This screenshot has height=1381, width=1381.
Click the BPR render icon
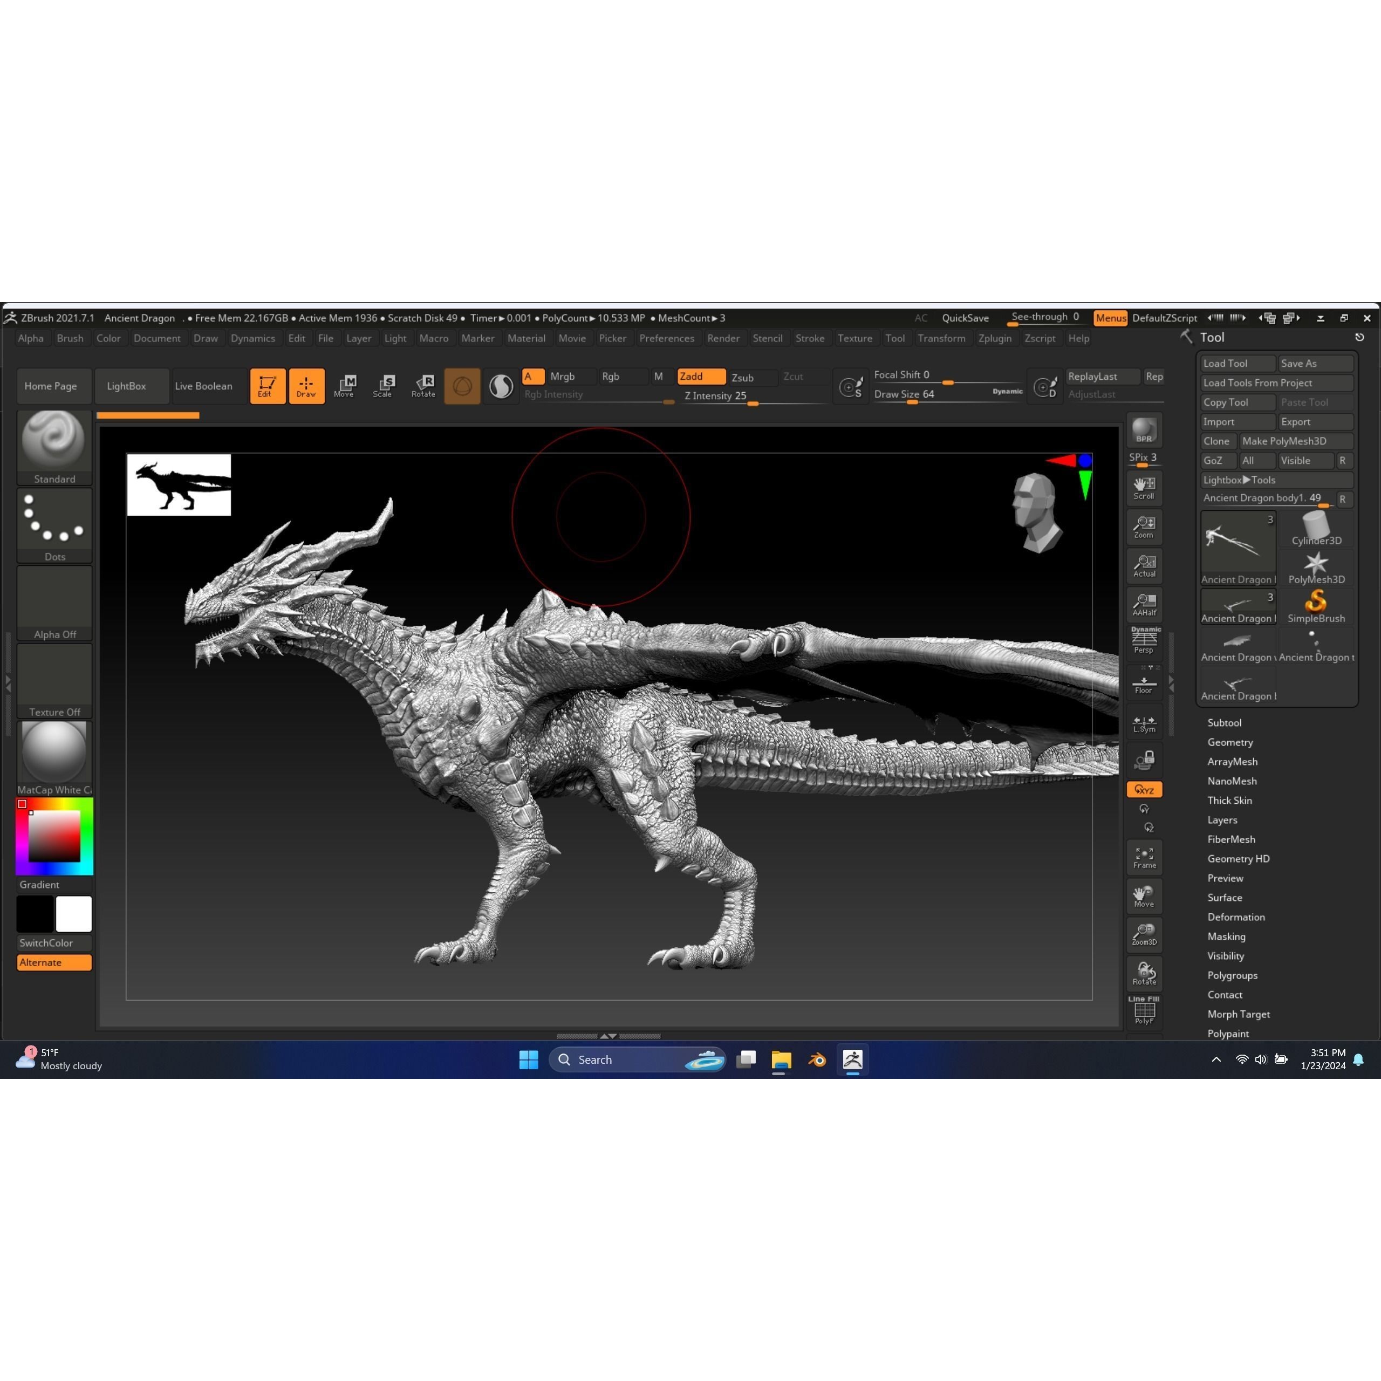pos(1144,430)
